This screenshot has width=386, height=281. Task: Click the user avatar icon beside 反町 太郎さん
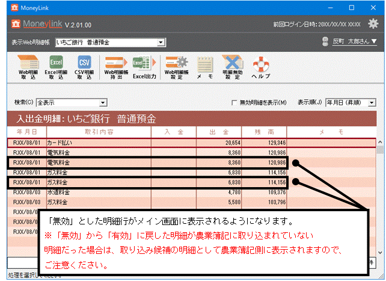point(325,42)
